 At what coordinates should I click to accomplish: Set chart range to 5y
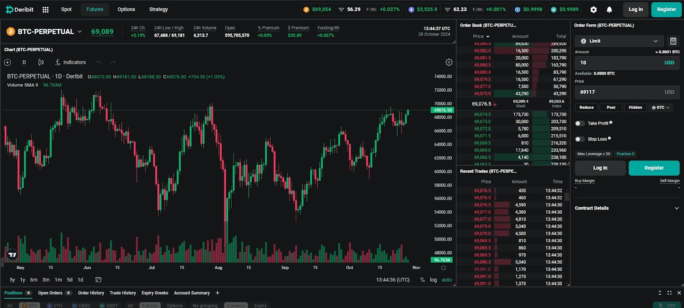coord(12,280)
